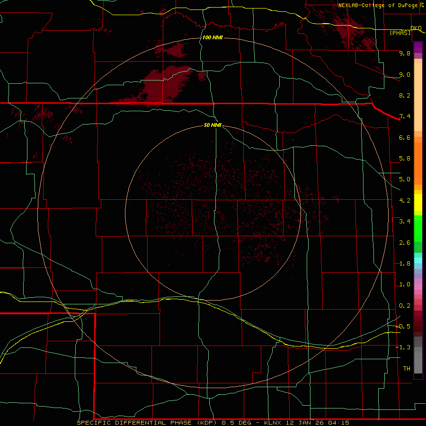This screenshot has width=426, height=426.
Task: Click the 50 NMI range ring label
Action: click(x=213, y=125)
